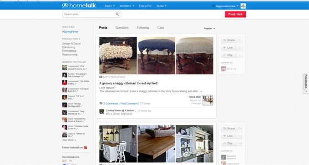Click into the Search posts field
The height and width of the screenshot is (165, 309).
click(x=89, y=14)
